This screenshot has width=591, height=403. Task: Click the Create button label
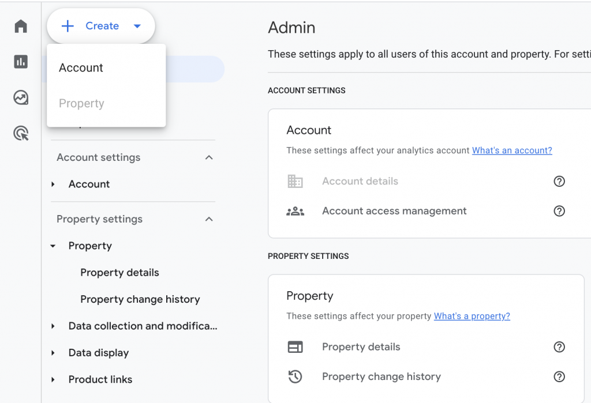coord(102,26)
